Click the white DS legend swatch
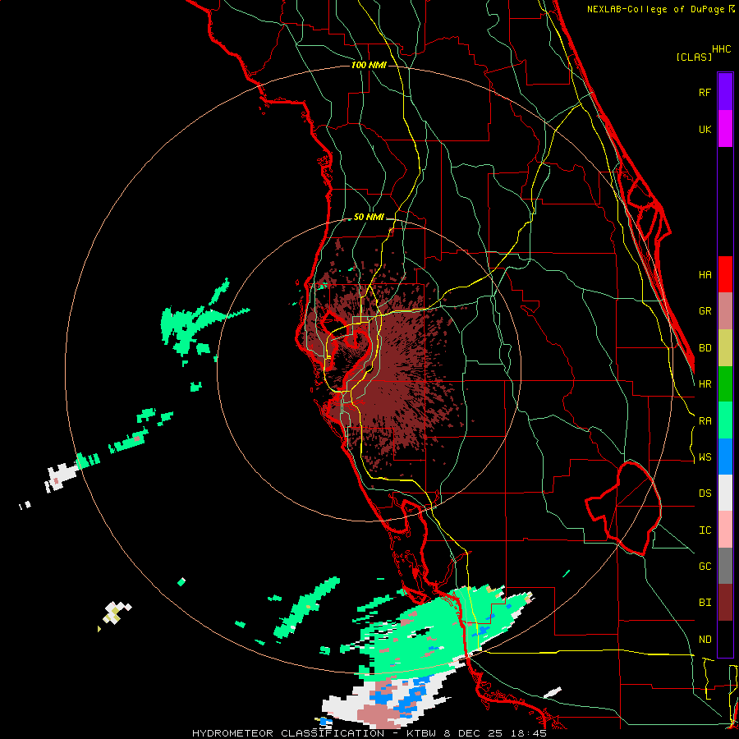 click(x=725, y=493)
